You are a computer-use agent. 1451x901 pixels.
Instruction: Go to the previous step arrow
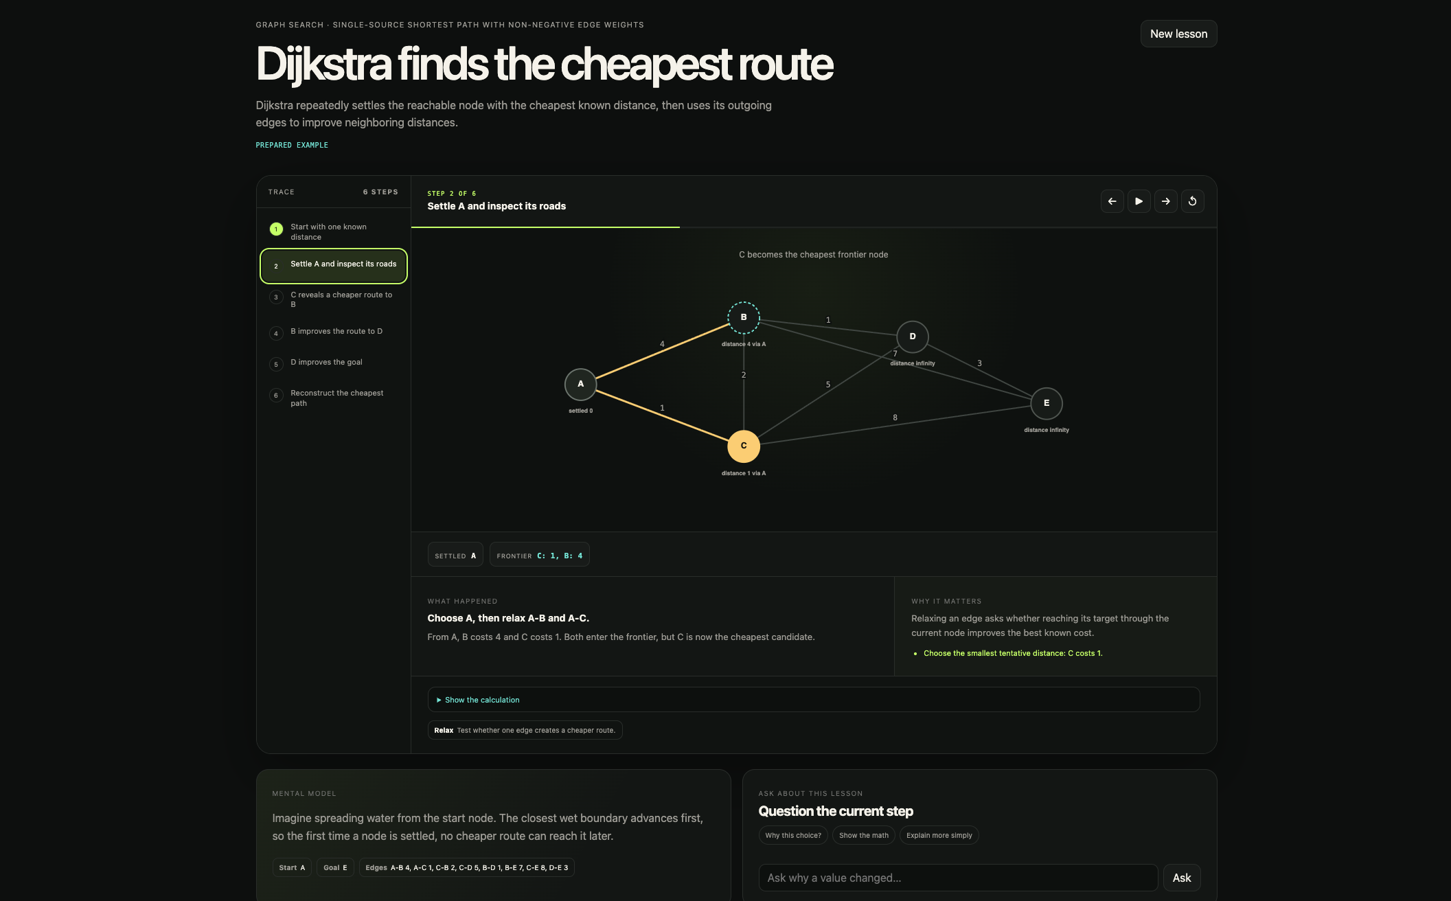tap(1112, 201)
